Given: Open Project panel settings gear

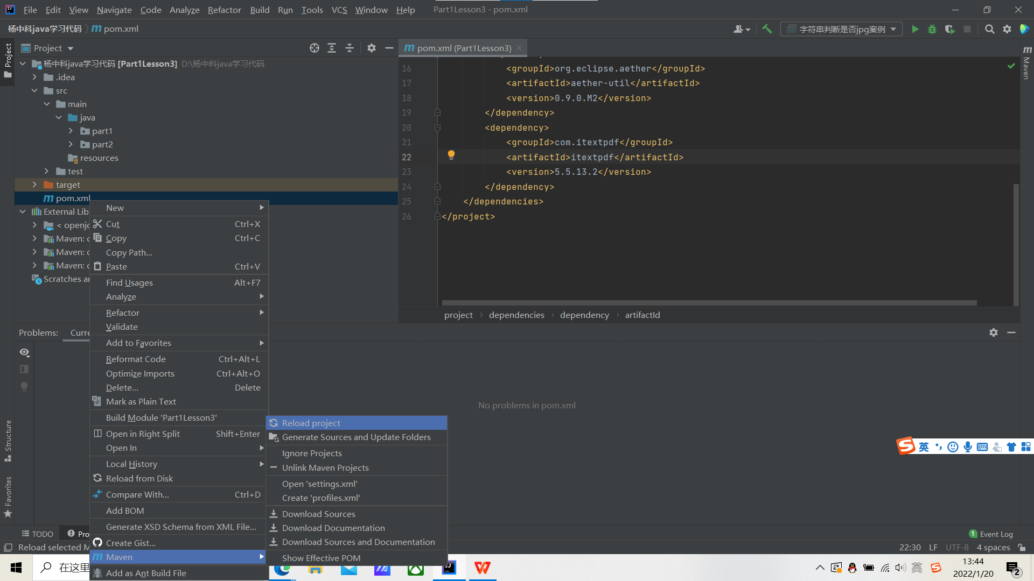Looking at the screenshot, I should coord(371,48).
